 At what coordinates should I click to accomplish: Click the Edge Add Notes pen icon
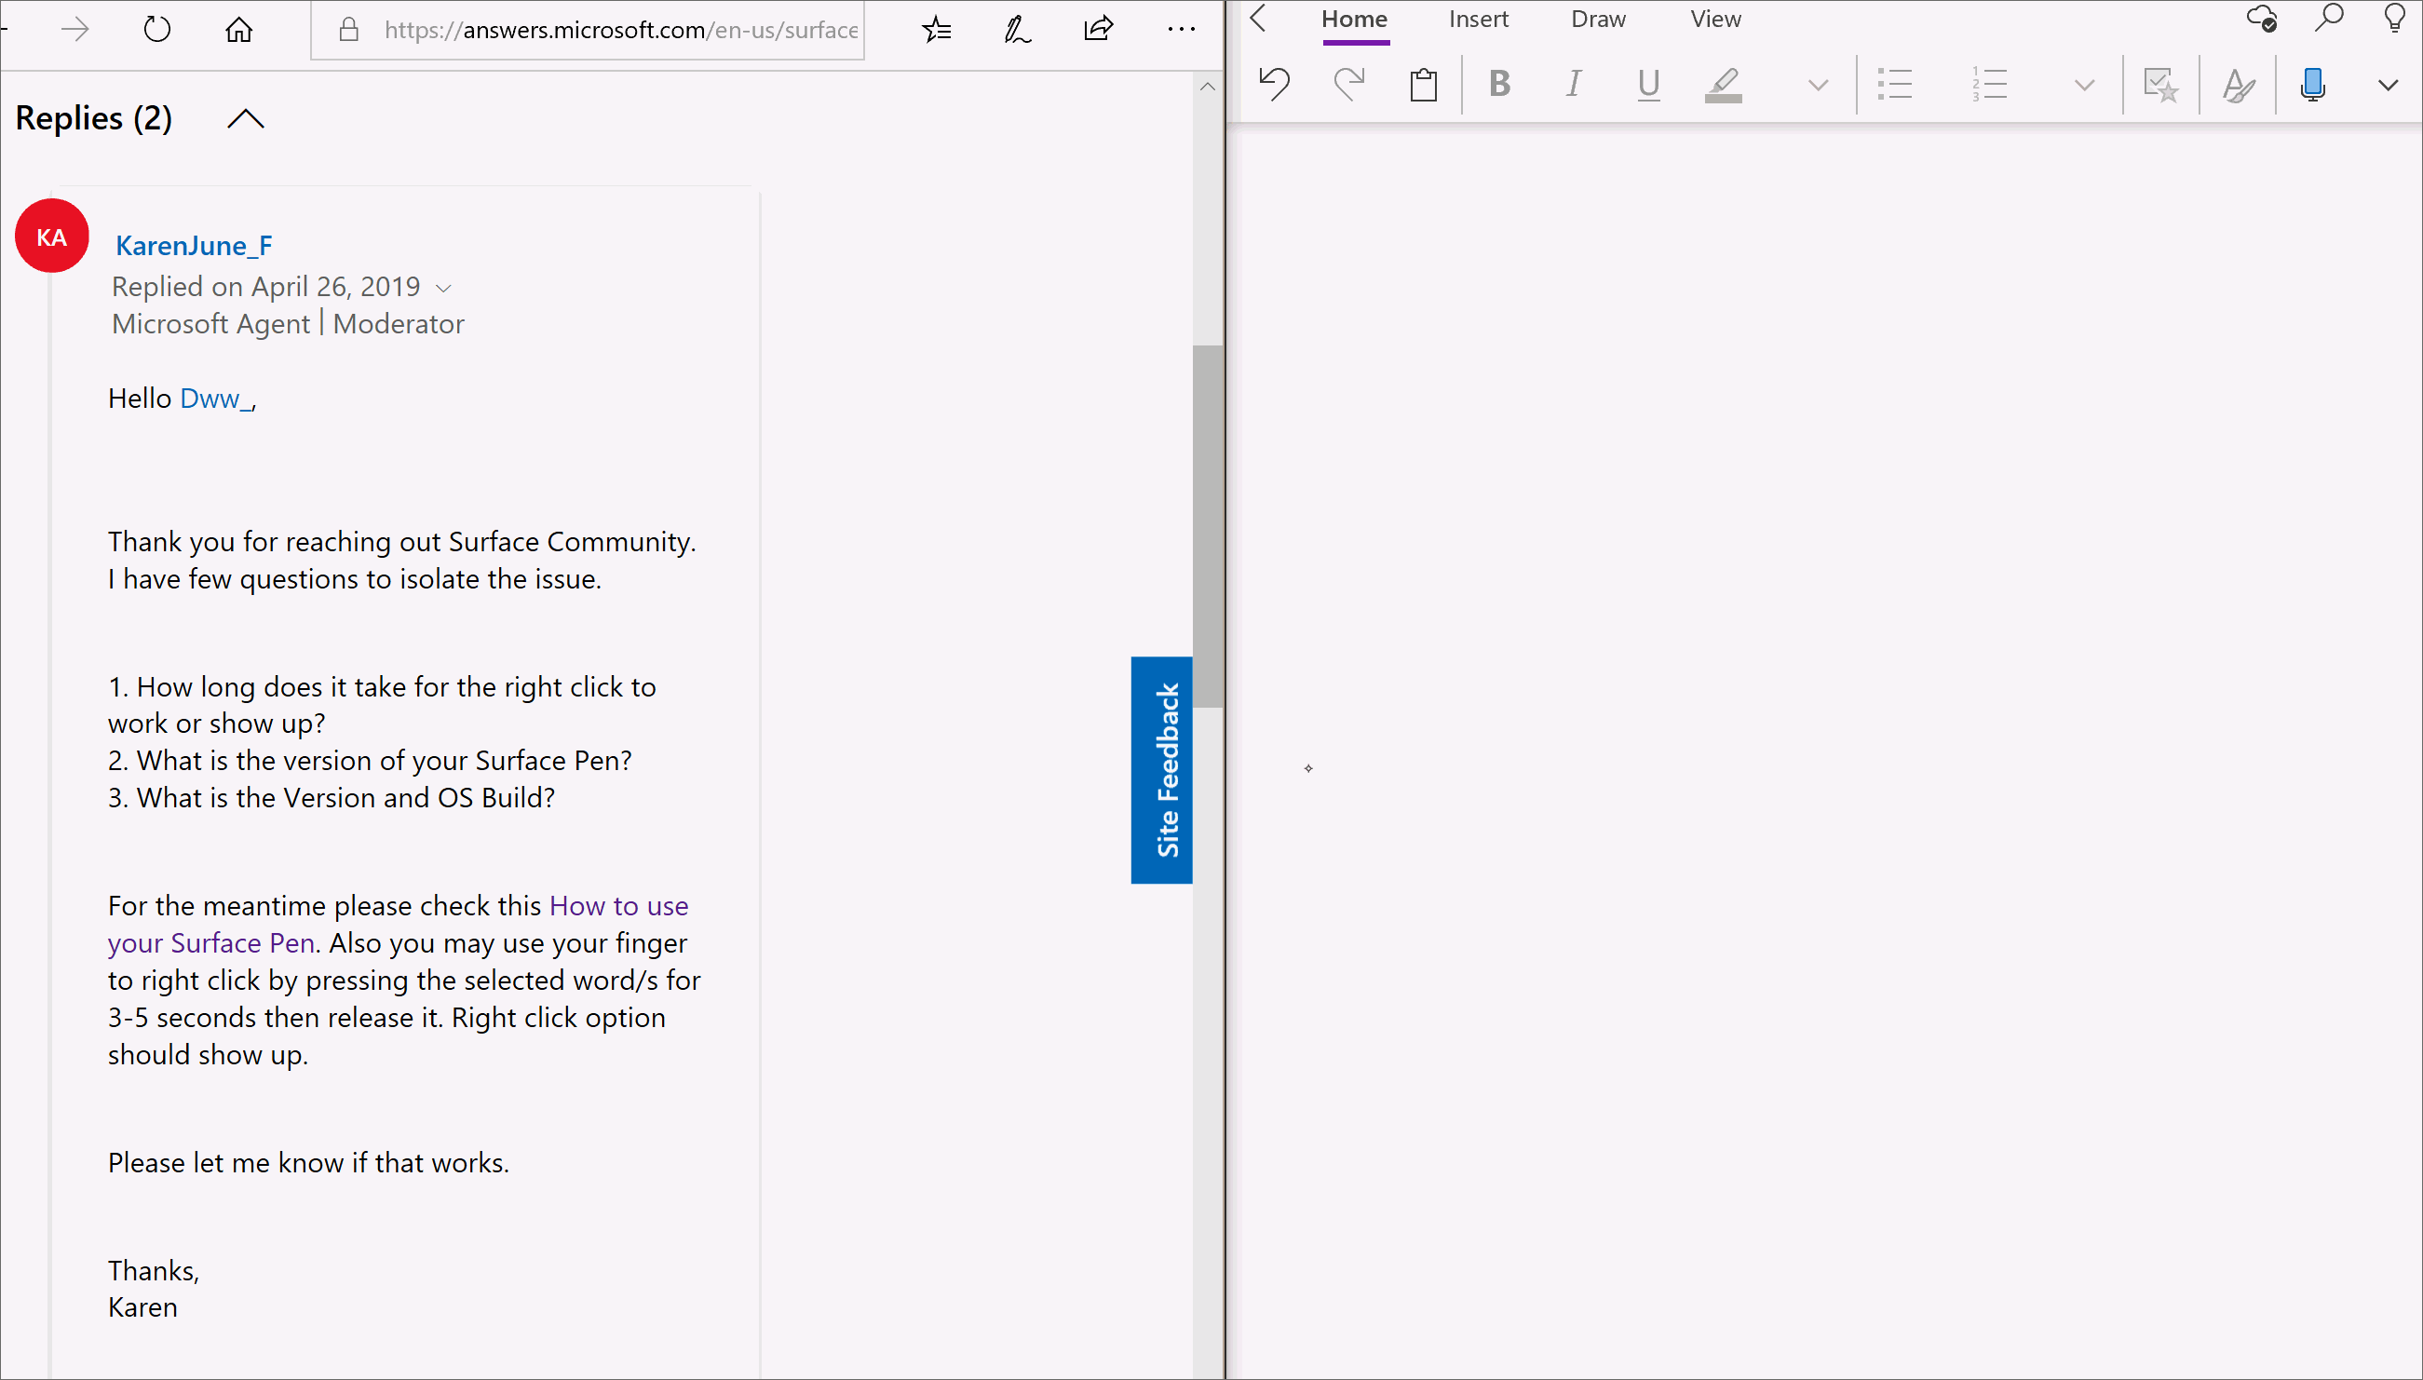tap(1017, 30)
